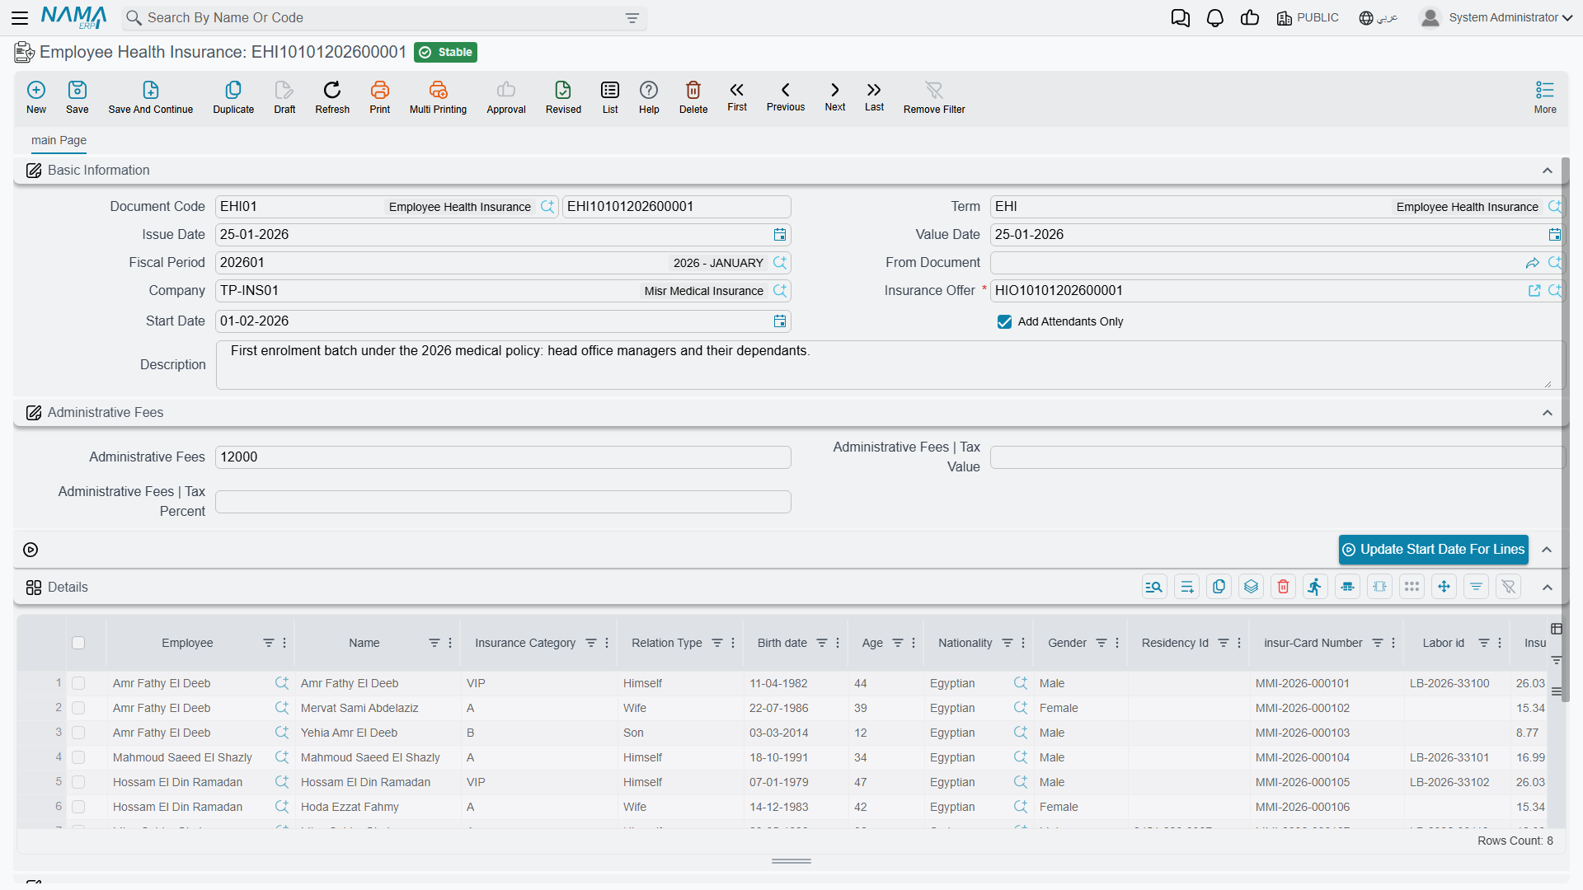Click the Stable status badge
Screen dimensions: 1583x890
(445, 52)
